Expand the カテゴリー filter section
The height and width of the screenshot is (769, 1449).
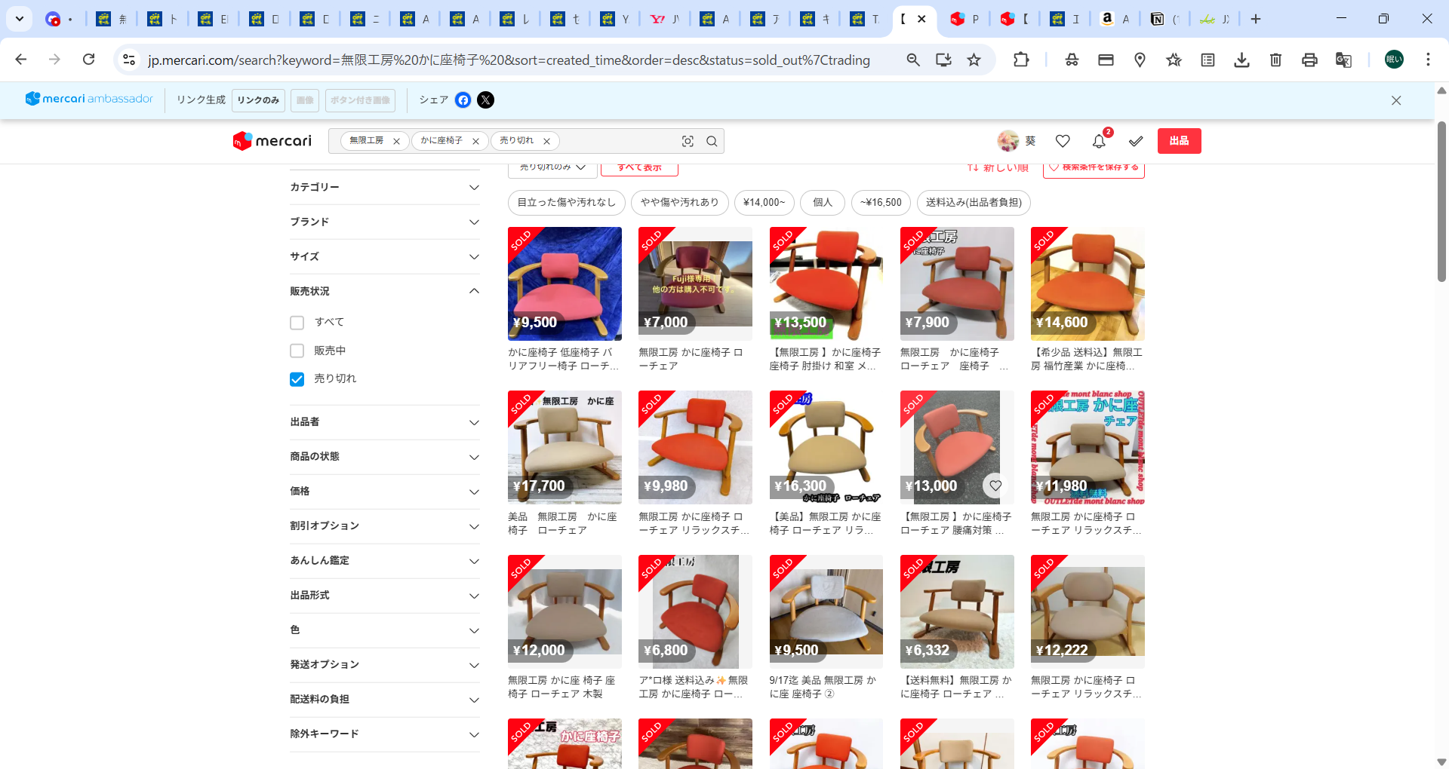(x=385, y=187)
